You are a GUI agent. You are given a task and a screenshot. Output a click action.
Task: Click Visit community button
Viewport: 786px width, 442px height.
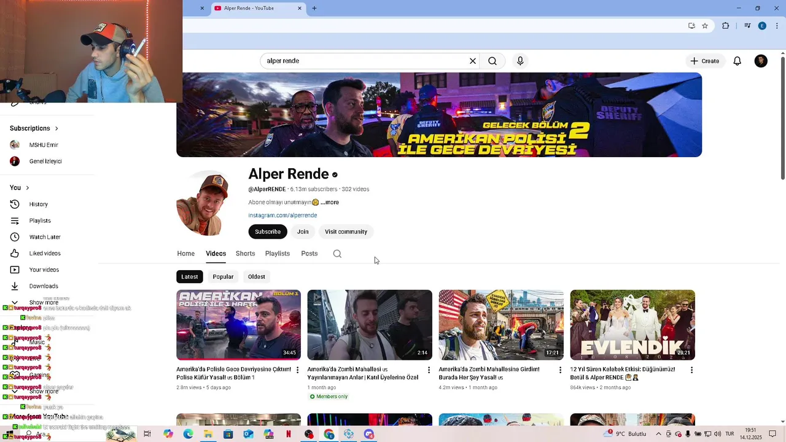tap(346, 231)
